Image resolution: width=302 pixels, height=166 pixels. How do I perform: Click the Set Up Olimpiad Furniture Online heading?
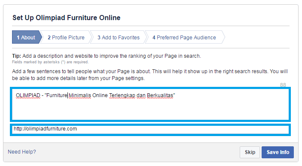coord(67,18)
